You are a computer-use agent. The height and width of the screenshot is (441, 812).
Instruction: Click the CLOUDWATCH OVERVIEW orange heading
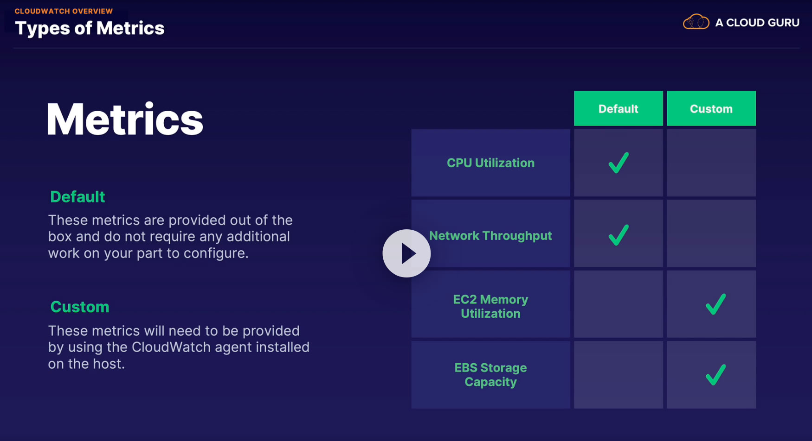(64, 11)
